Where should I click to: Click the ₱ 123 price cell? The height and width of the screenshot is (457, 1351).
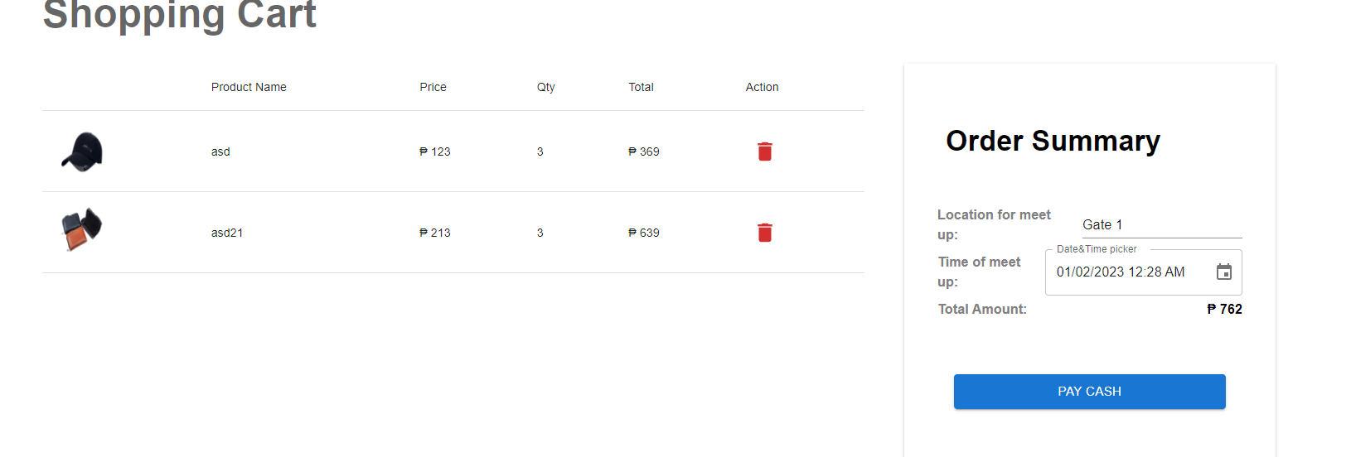(x=435, y=152)
